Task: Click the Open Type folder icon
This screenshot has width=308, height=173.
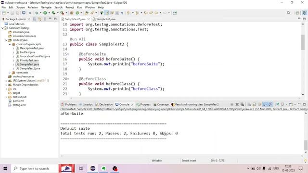Action: click(x=87, y=13)
